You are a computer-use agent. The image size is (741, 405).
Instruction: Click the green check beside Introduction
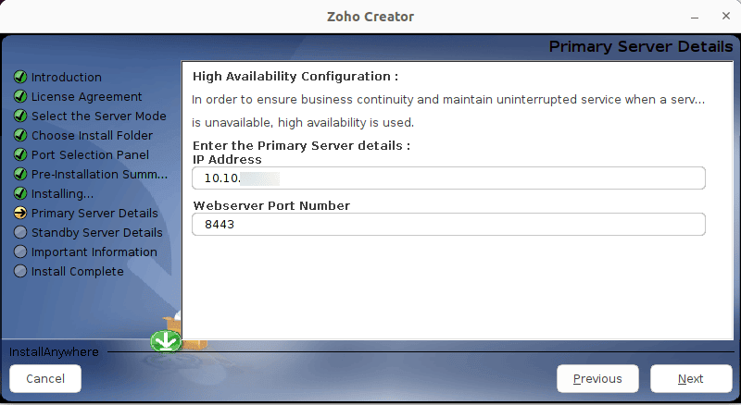coord(20,77)
